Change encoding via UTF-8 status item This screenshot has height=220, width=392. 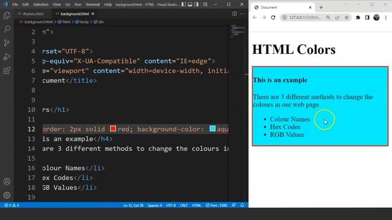(171, 205)
